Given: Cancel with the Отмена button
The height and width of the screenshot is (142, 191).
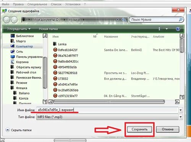Looking at the screenshot, I should pos(168,129).
